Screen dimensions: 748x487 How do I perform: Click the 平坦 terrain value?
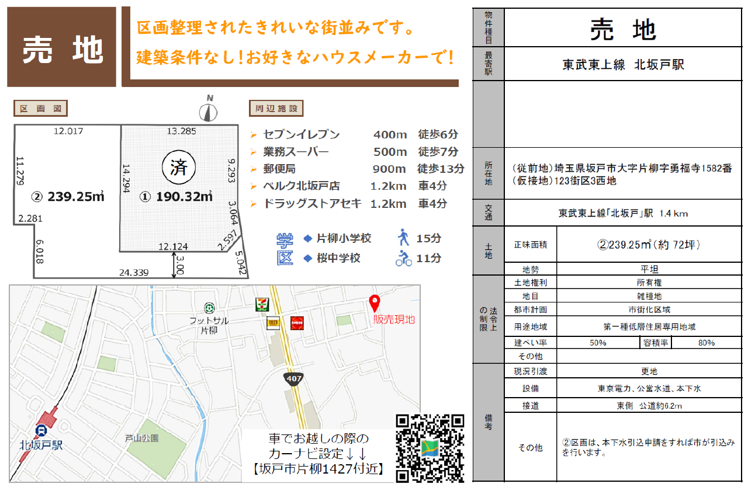(649, 270)
